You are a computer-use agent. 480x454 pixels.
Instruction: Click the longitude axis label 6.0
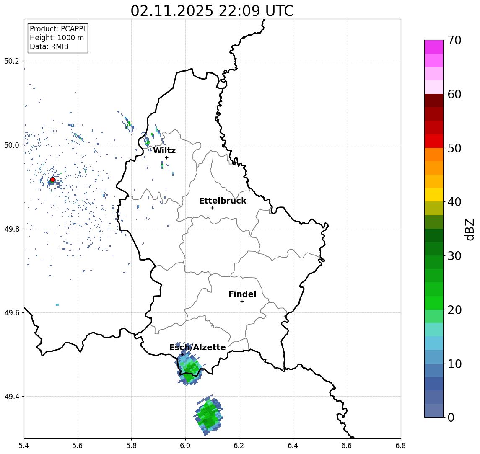tap(185, 446)
